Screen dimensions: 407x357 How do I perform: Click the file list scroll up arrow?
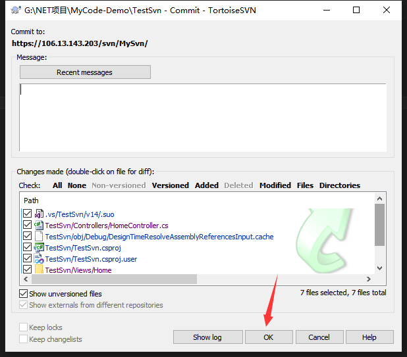click(379, 199)
